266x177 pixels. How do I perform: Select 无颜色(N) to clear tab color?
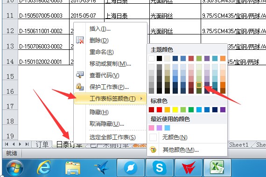[175, 137]
